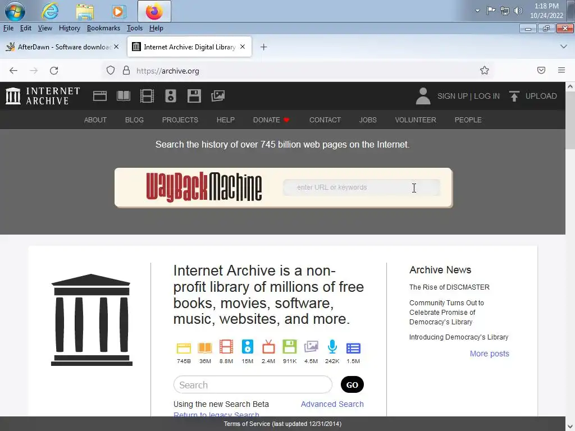Select the TV icon 2.4M
Image resolution: width=575 pixels, height=431 pixels.
tap(268, 347)
